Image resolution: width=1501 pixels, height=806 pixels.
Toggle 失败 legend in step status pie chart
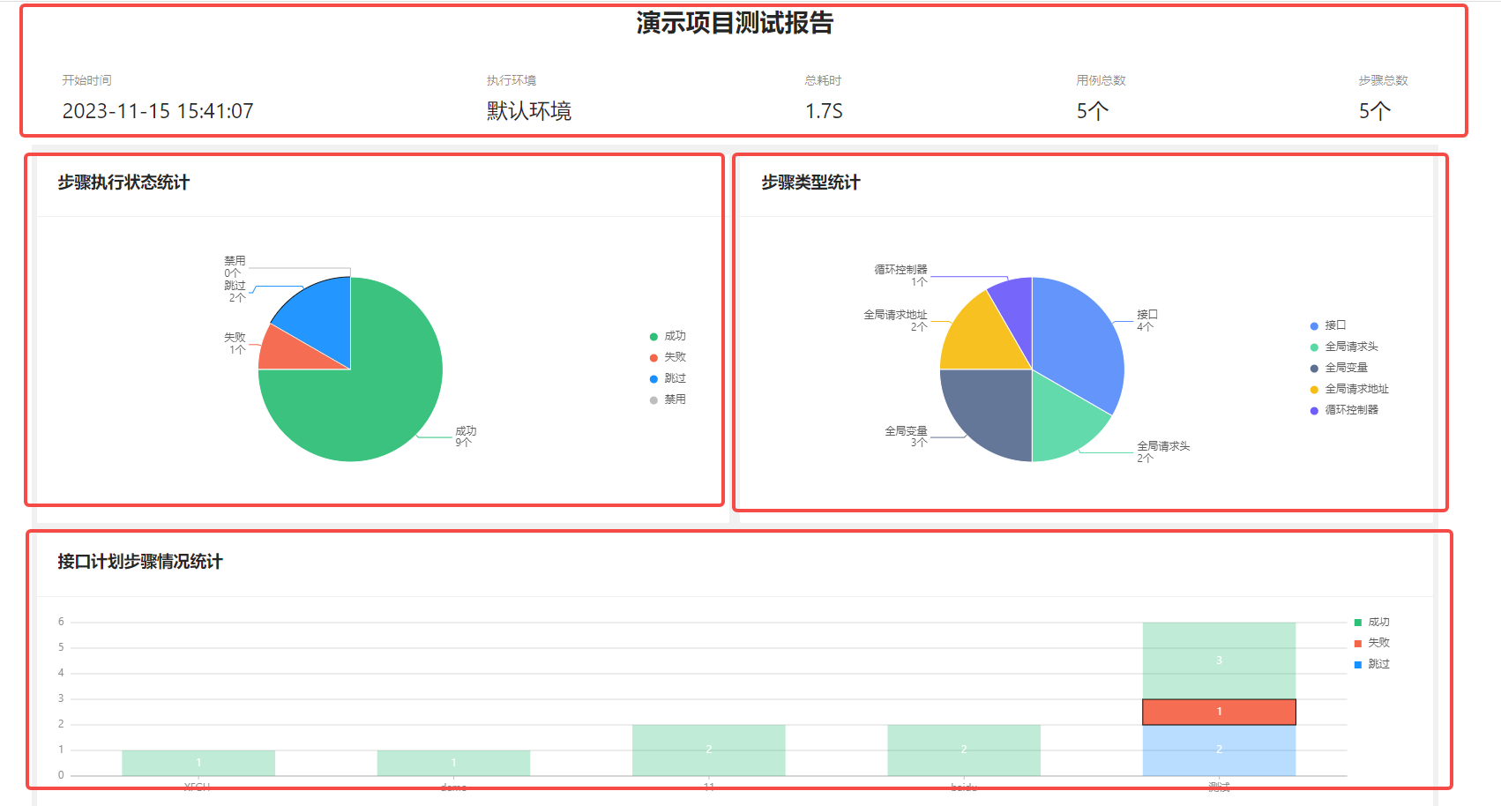click(x=668, y=357)
